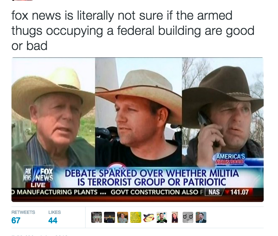Open the disapproval-face ಠ_ಠ avatar
Image resolution: width=278 pixels, height=236 pixels.
188,218
